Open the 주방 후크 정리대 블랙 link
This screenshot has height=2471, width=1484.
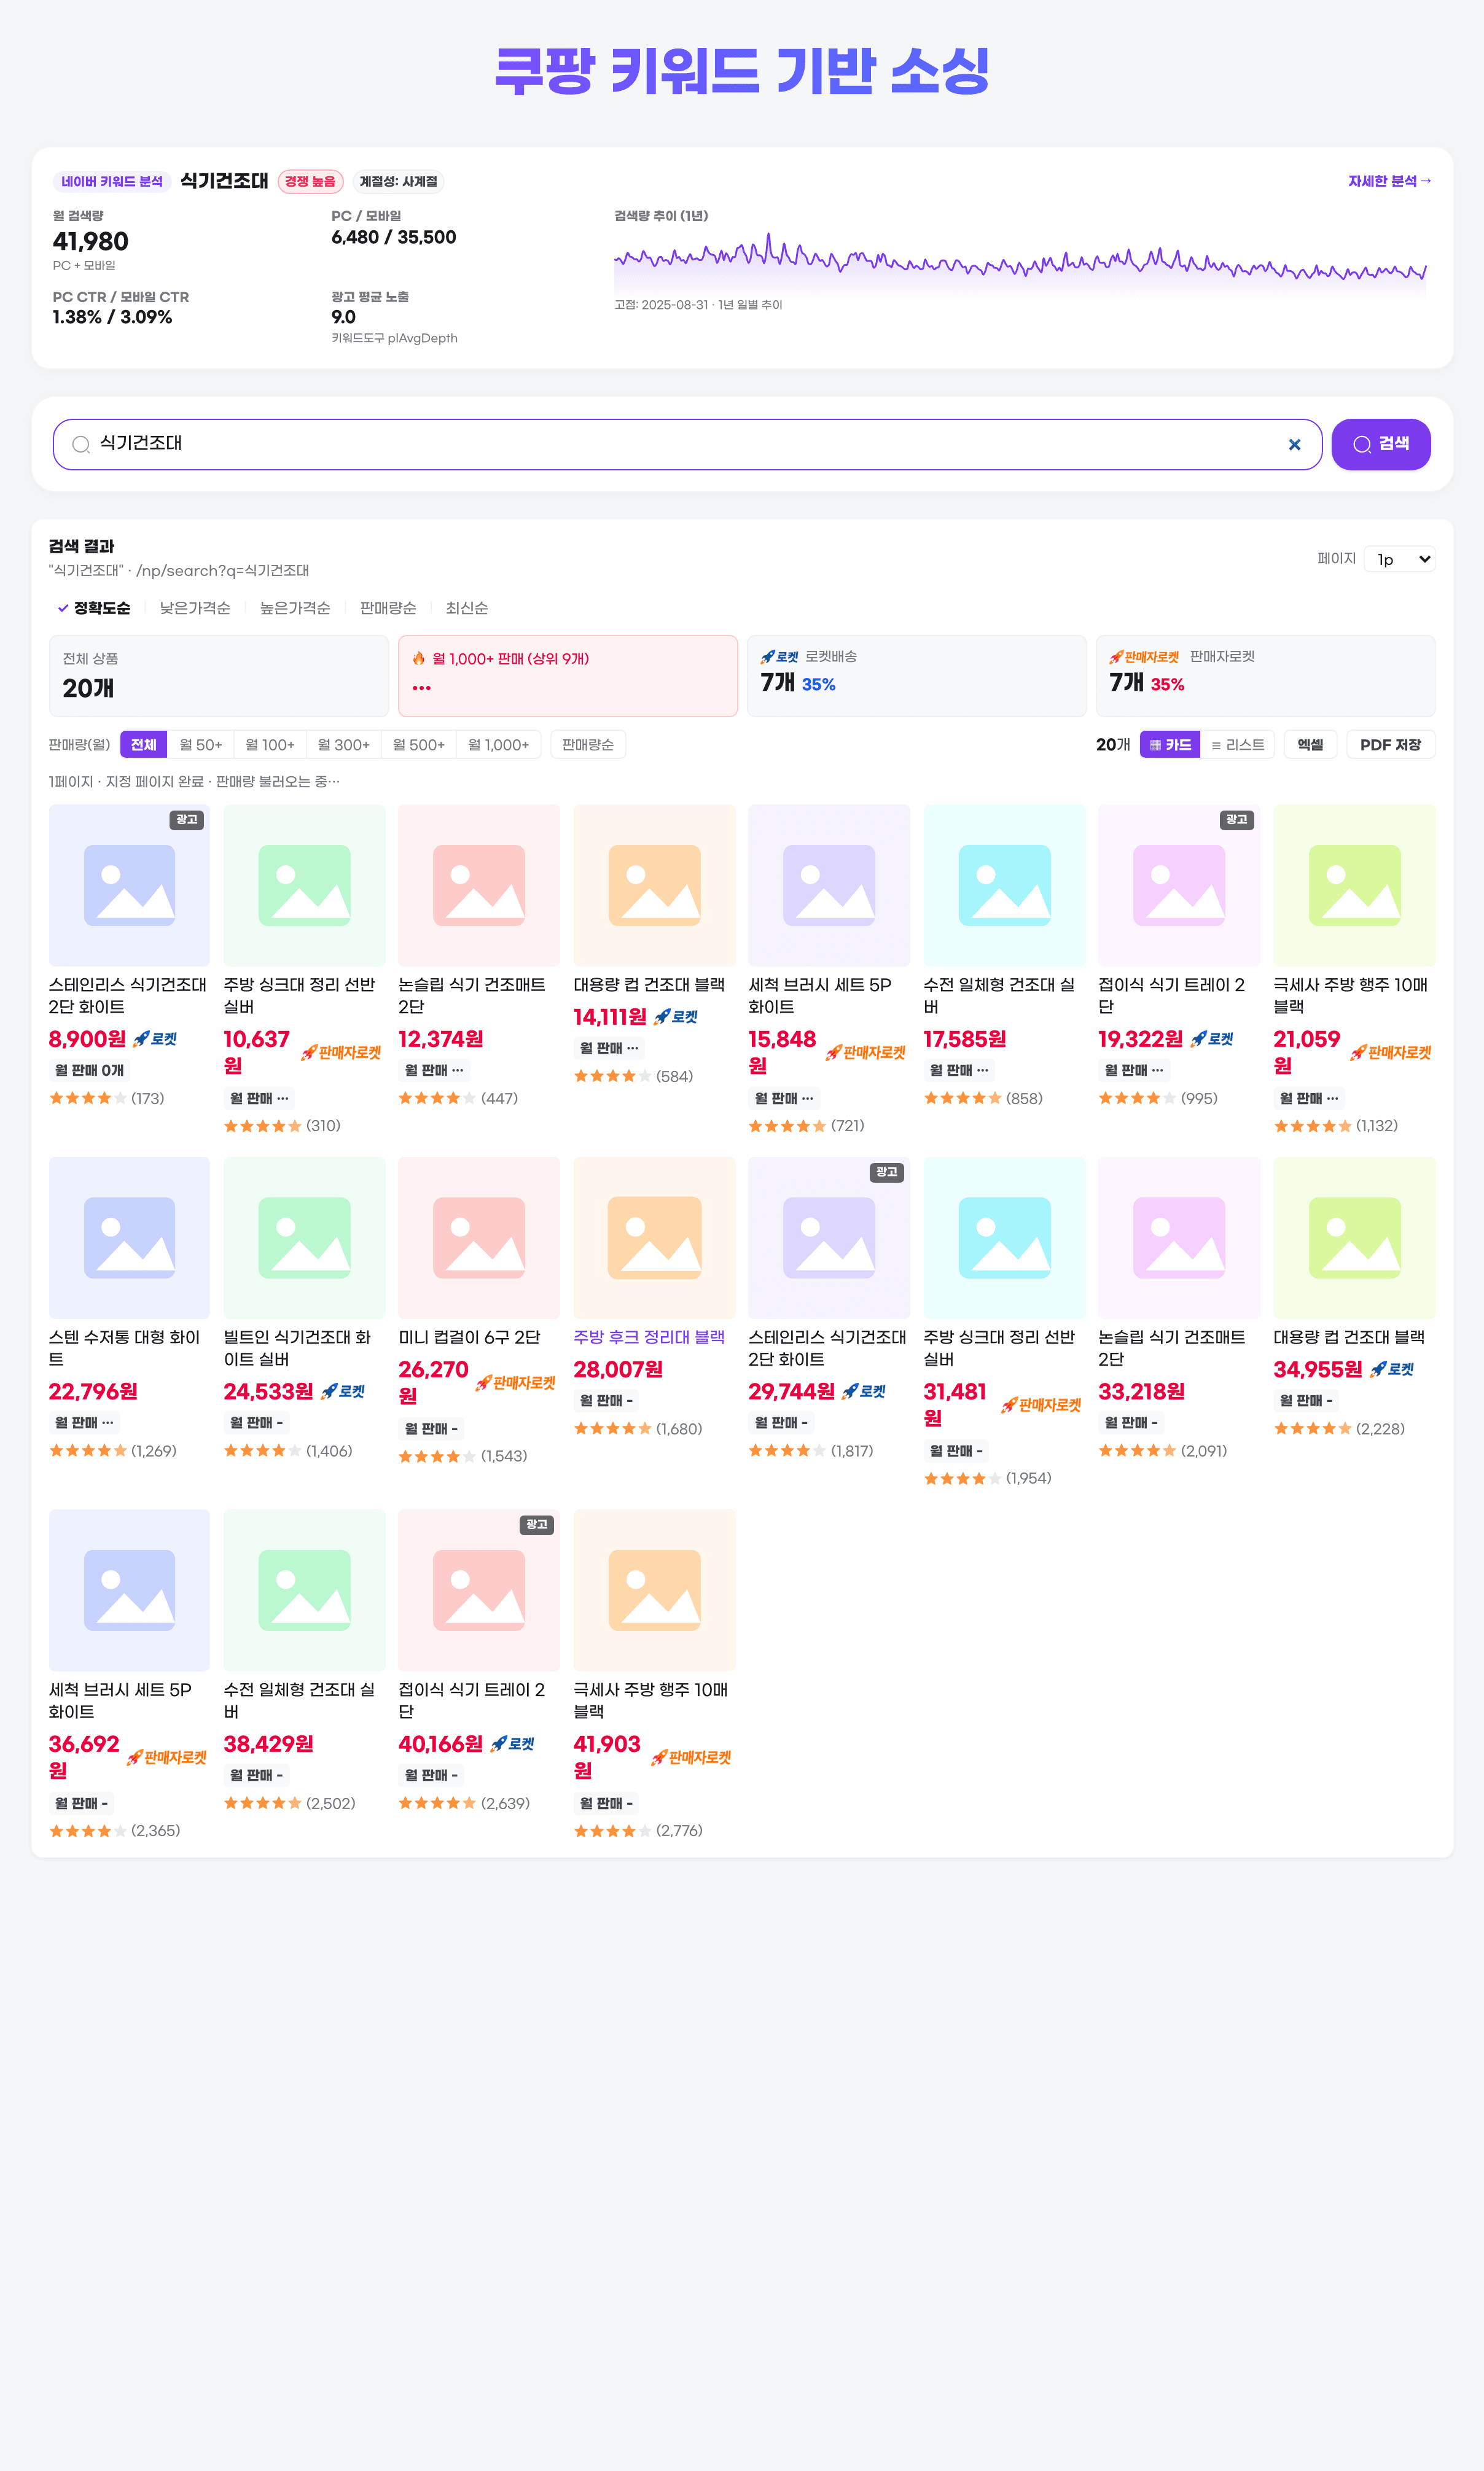click(x=649, y=1336)
